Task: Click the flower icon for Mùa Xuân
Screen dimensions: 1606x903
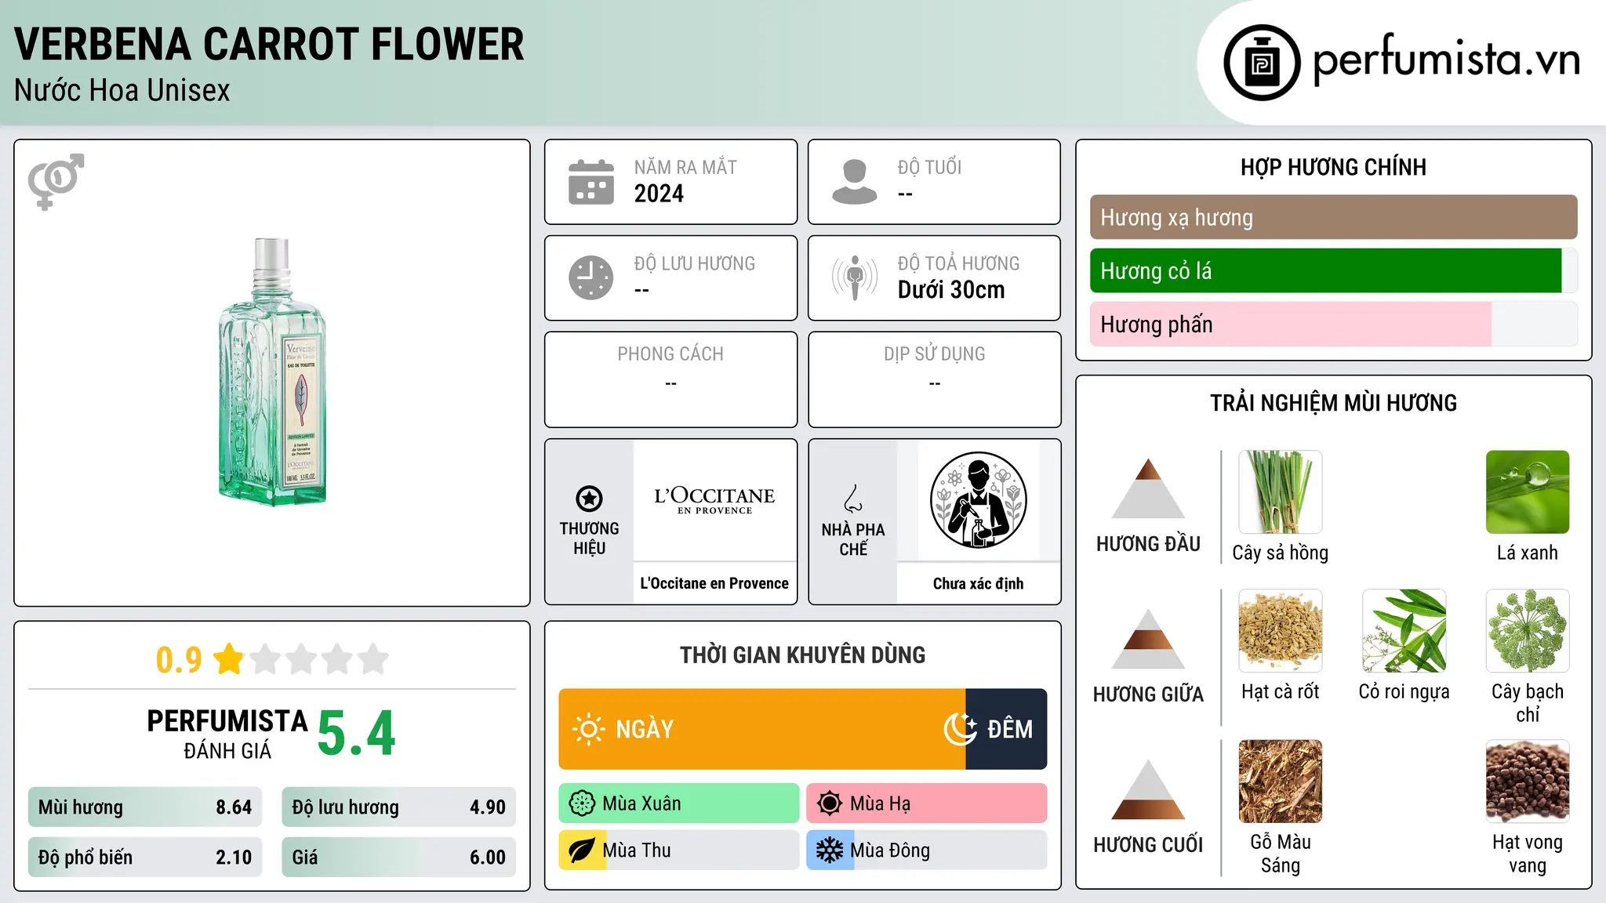Action: click(582, 803)
